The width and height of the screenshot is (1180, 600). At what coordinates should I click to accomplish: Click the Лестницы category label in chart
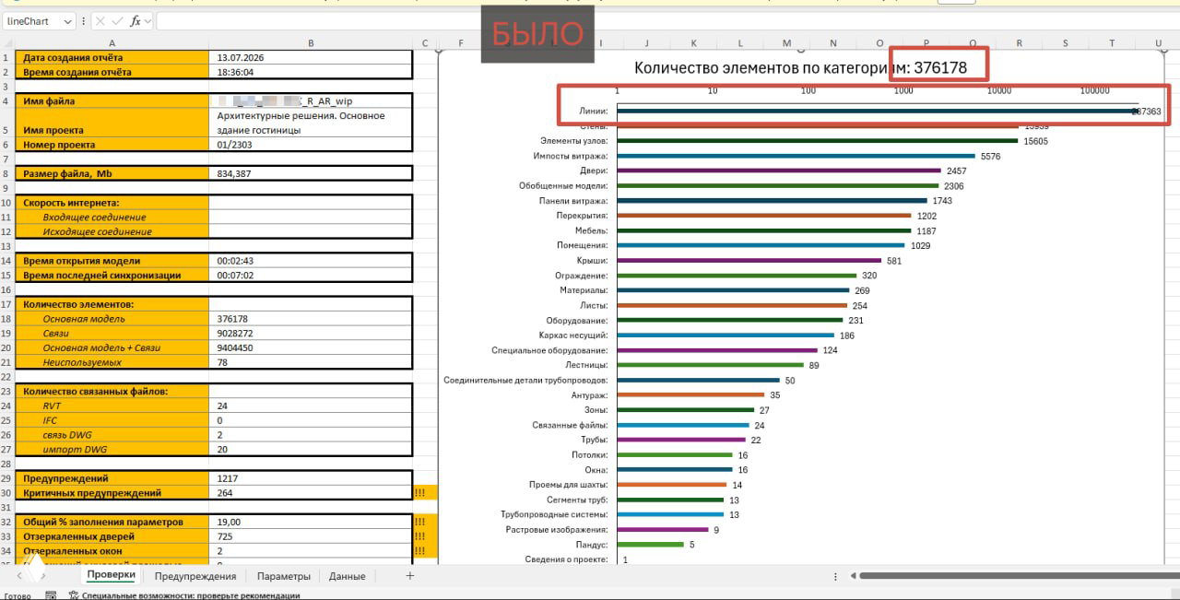(x=586, y=365)
